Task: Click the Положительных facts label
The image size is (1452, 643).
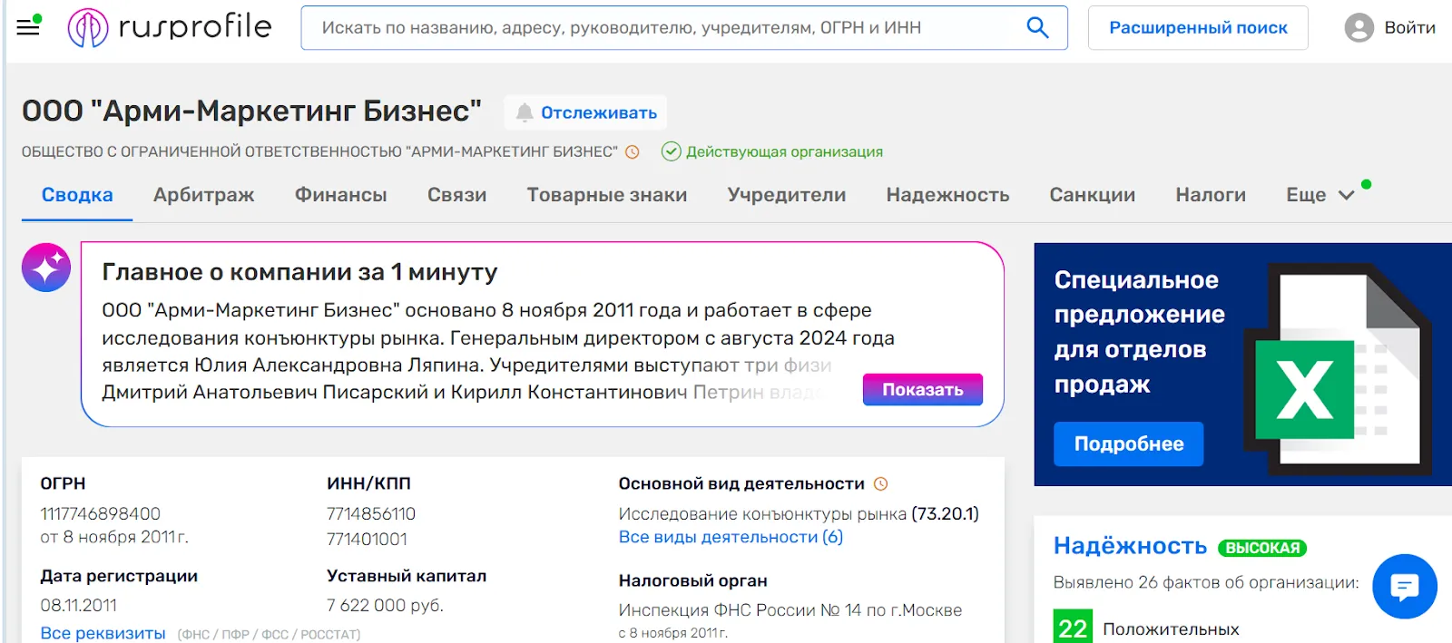Action: [x=1171, y=629]
